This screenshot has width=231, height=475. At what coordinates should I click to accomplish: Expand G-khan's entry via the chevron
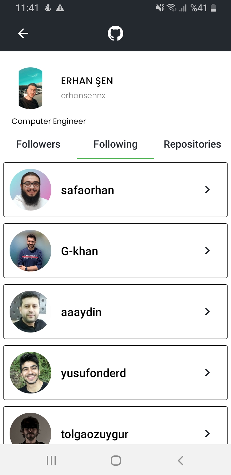click(207, 250)
